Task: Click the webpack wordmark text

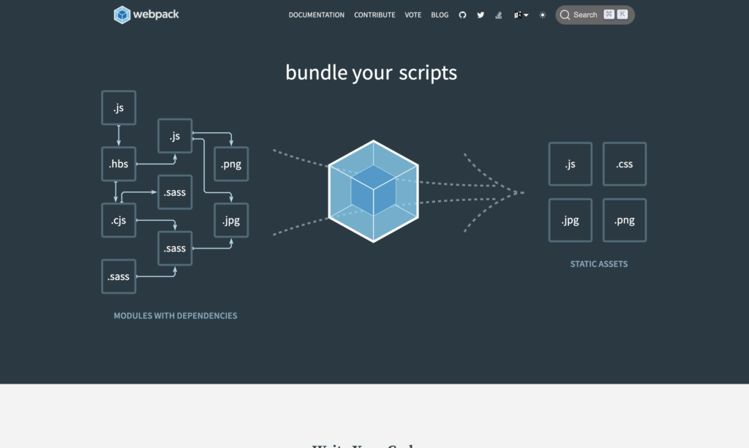Action: pos(156,15)
